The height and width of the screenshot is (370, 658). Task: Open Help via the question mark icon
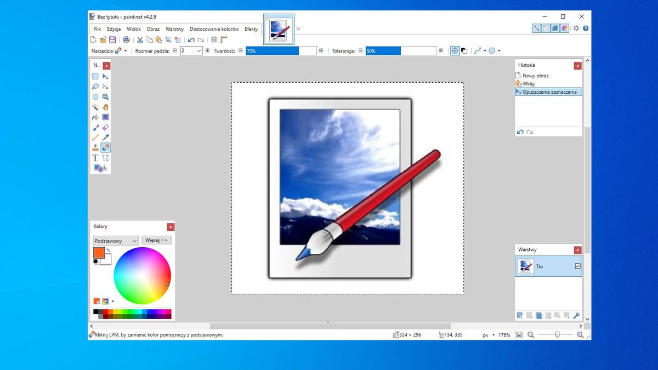(586, 29)
